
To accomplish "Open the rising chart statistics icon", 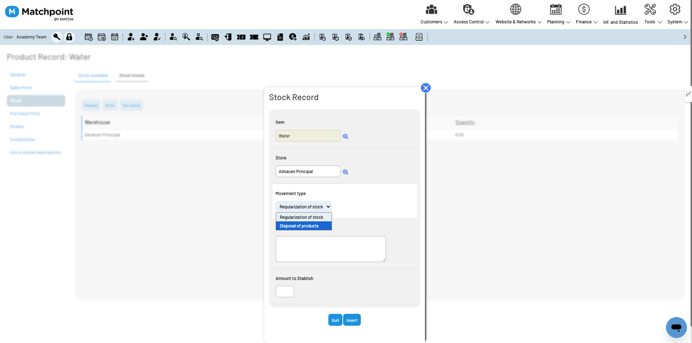I will pos(306,37).
